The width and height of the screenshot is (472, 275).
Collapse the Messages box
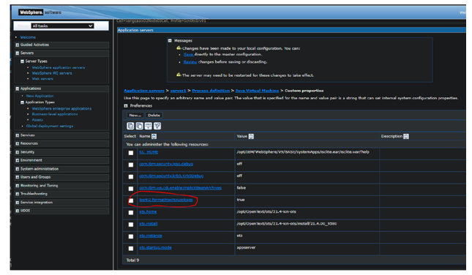[170, 41]
